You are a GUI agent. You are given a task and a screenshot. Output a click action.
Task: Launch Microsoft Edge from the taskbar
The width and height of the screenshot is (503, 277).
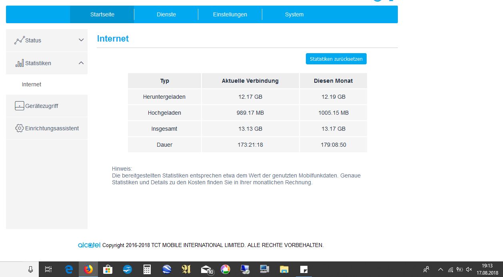pyautogui.click(x=69, y=269)
